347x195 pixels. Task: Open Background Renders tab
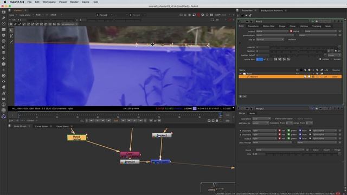tap(272, 11)
